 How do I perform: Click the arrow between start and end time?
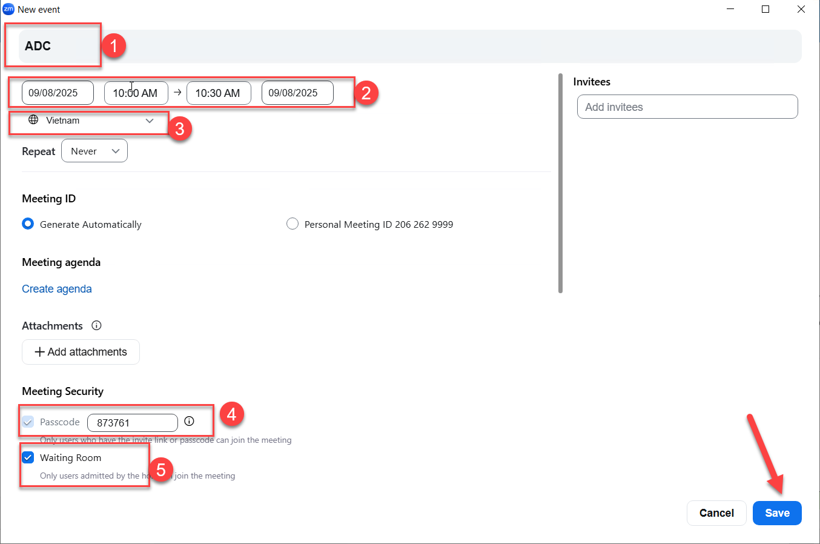(177, 93)
